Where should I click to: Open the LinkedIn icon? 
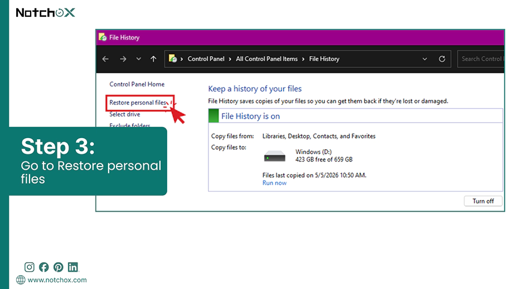[x=73, y=267]
